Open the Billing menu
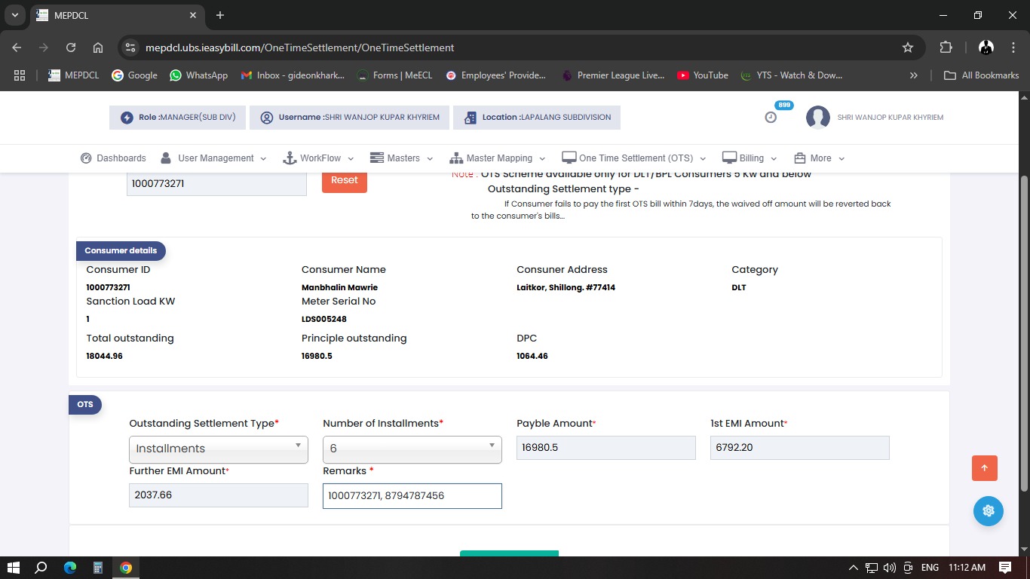1030x579 pixels. 750,158
